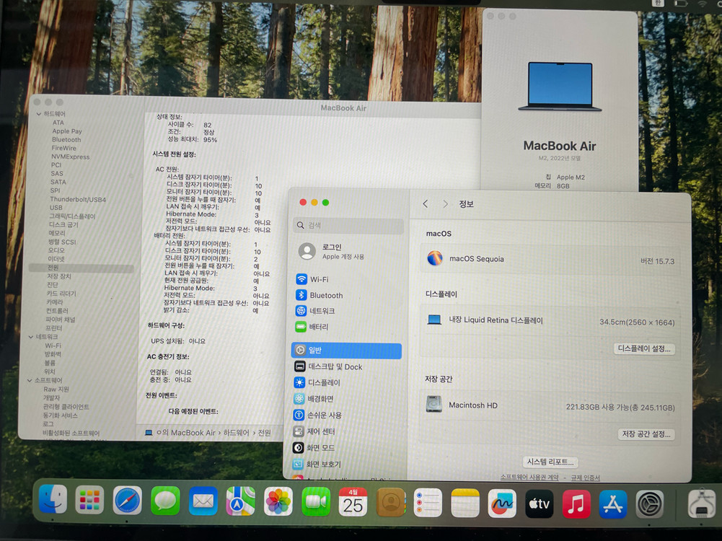This screenshot has width=722, height=541.
Task: Open 배터리 (Battery) settings in the sidebar
Action: point(319,327)
